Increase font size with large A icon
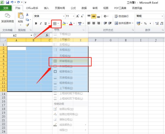The height and width of the screenshot is (134, 165). [x=77, y=16]
